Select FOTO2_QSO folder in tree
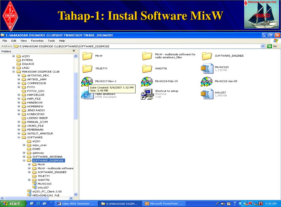 point(36,91)
